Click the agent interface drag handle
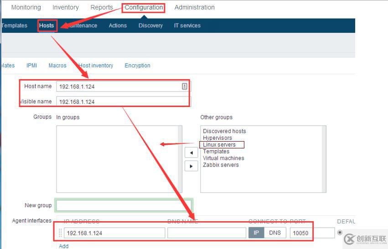 [60, 233]
